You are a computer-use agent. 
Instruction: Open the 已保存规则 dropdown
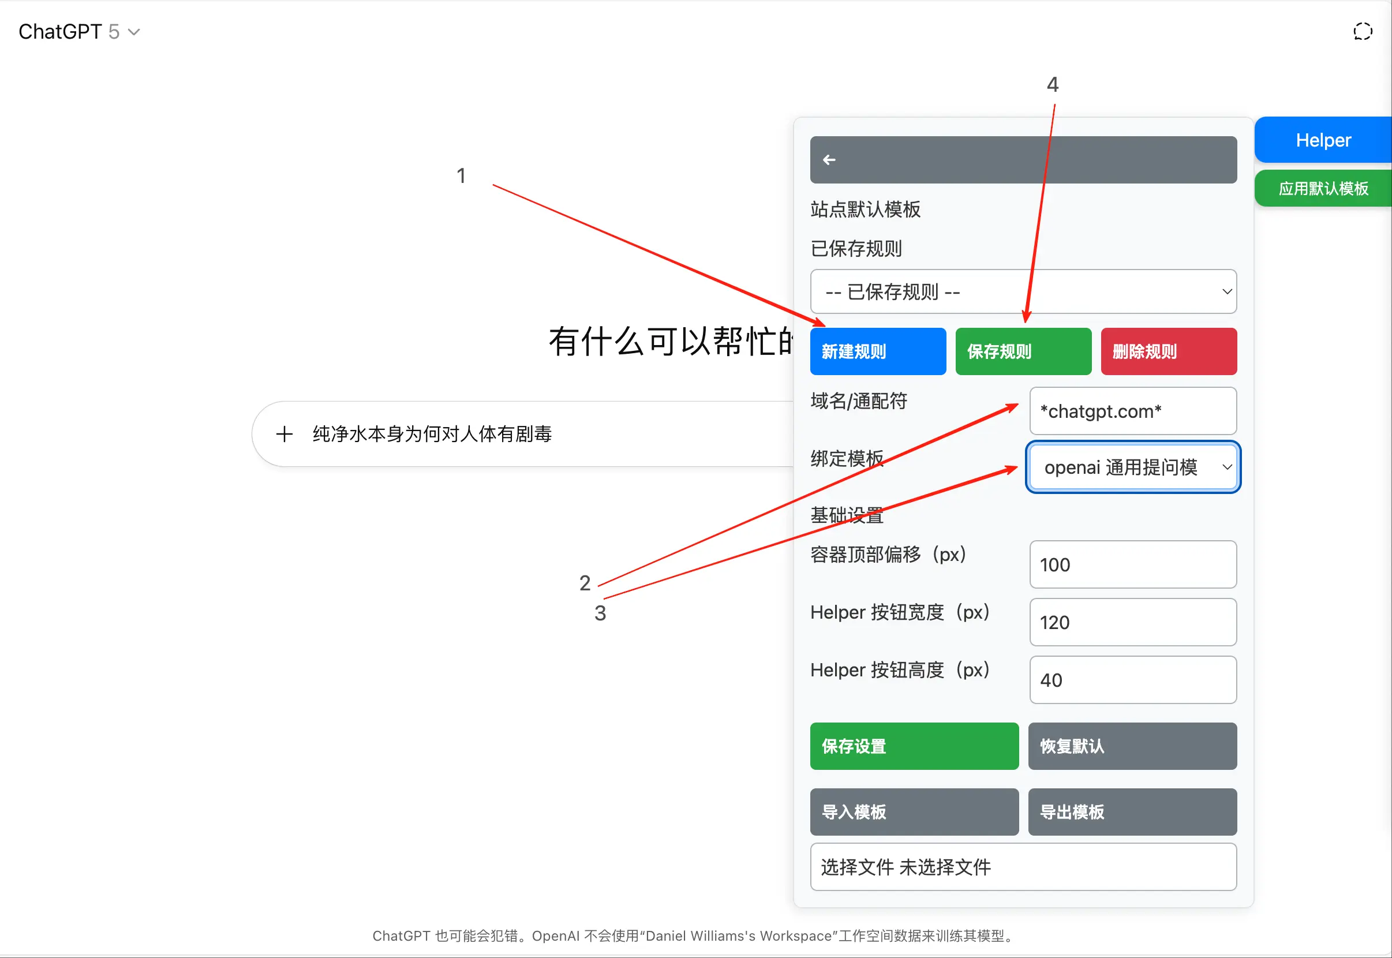click(1023, 291)
